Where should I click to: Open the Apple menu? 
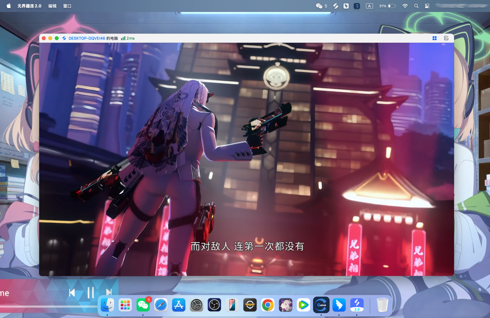[x=9, y=6]
